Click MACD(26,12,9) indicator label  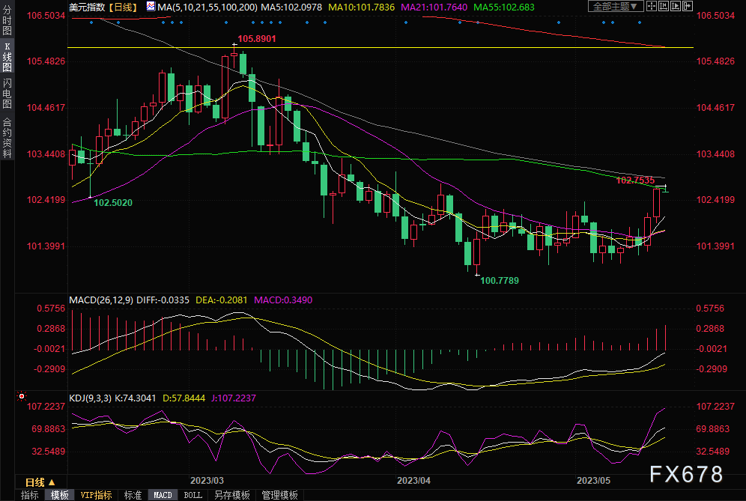point(101,300)
